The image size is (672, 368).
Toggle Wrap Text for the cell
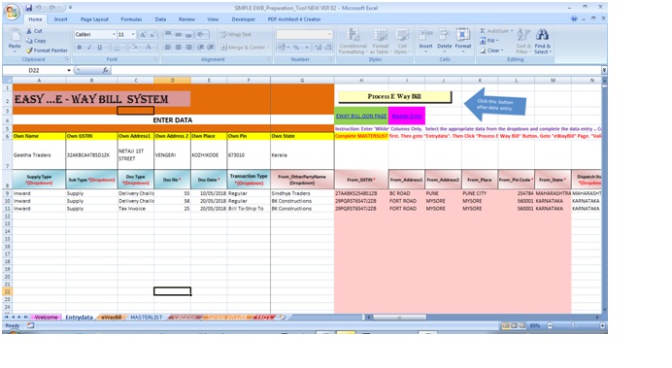click(236, 34)
